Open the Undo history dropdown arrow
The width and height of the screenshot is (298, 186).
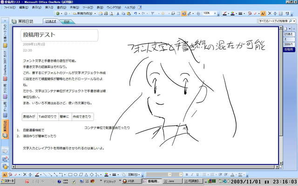[x=139, y=13]
